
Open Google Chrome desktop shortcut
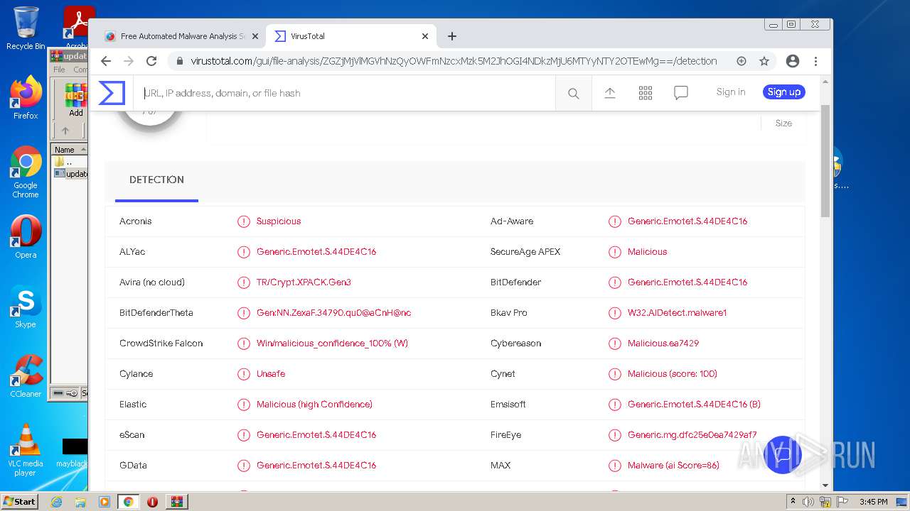point(26,172)
